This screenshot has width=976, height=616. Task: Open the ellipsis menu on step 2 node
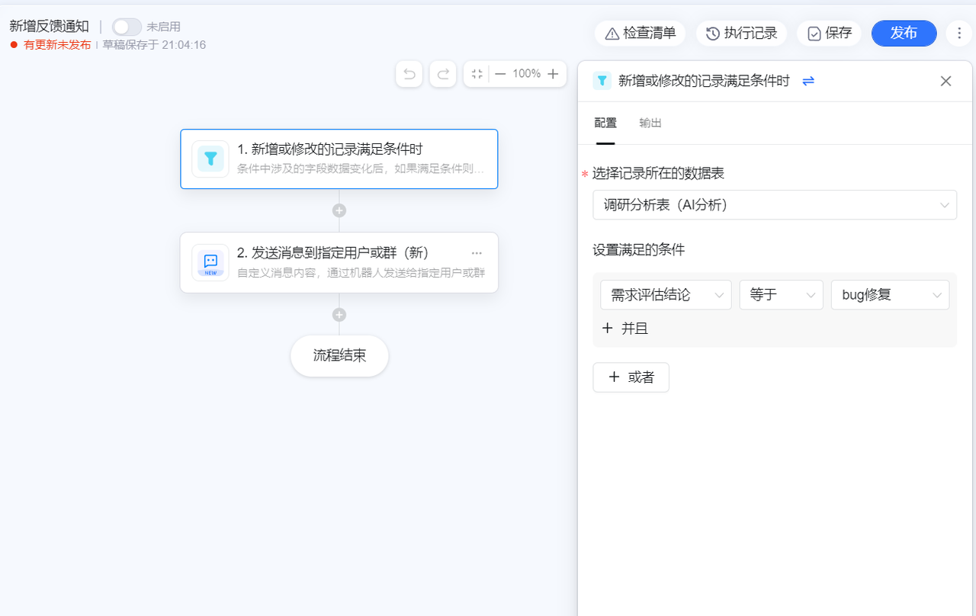[x=477, y=253]
